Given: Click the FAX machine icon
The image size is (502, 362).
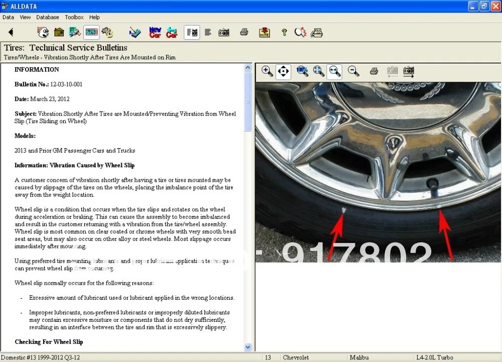Looking at the screenshot, I should click(317, 32).
